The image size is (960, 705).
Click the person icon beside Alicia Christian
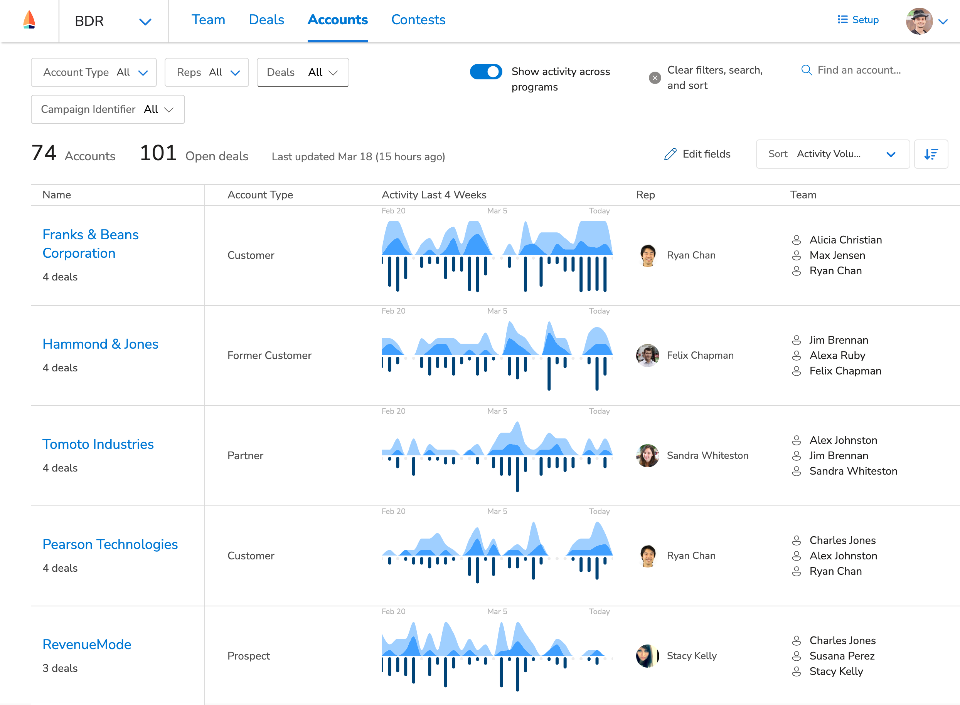pyautogui.click(x=797, y=240)
